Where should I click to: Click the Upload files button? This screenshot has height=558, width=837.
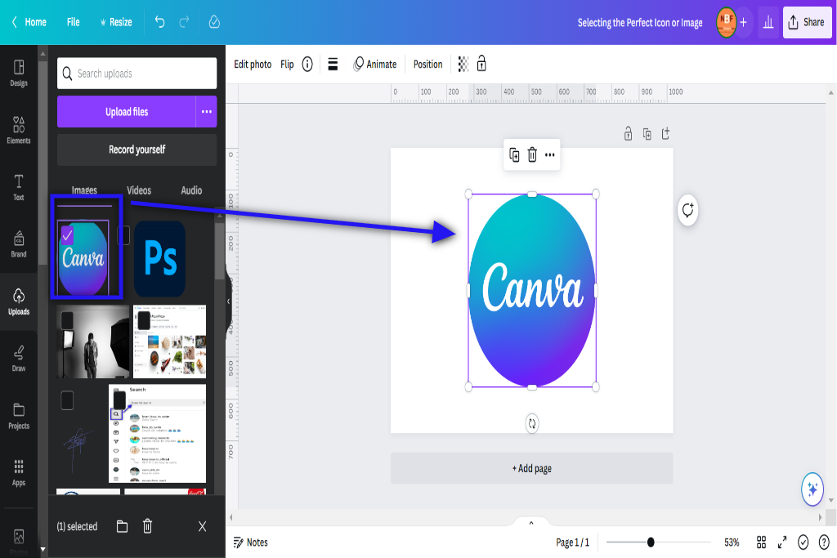coord(127,111)
